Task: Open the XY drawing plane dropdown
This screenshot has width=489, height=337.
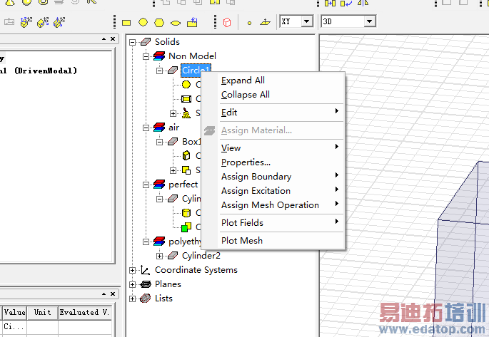Action: click(x=306, y=21)
